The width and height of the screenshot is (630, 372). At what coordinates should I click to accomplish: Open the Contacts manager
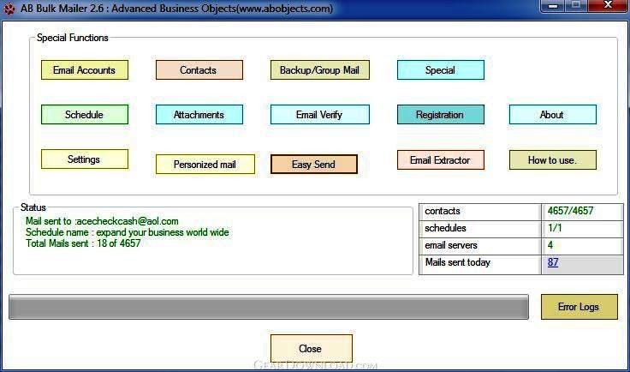point(199,70)
